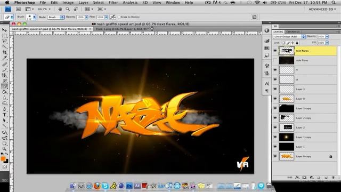Viewport: 341px width, 192px height.
Task: Click the layer style fx button
Action: [x=297, y=178]
